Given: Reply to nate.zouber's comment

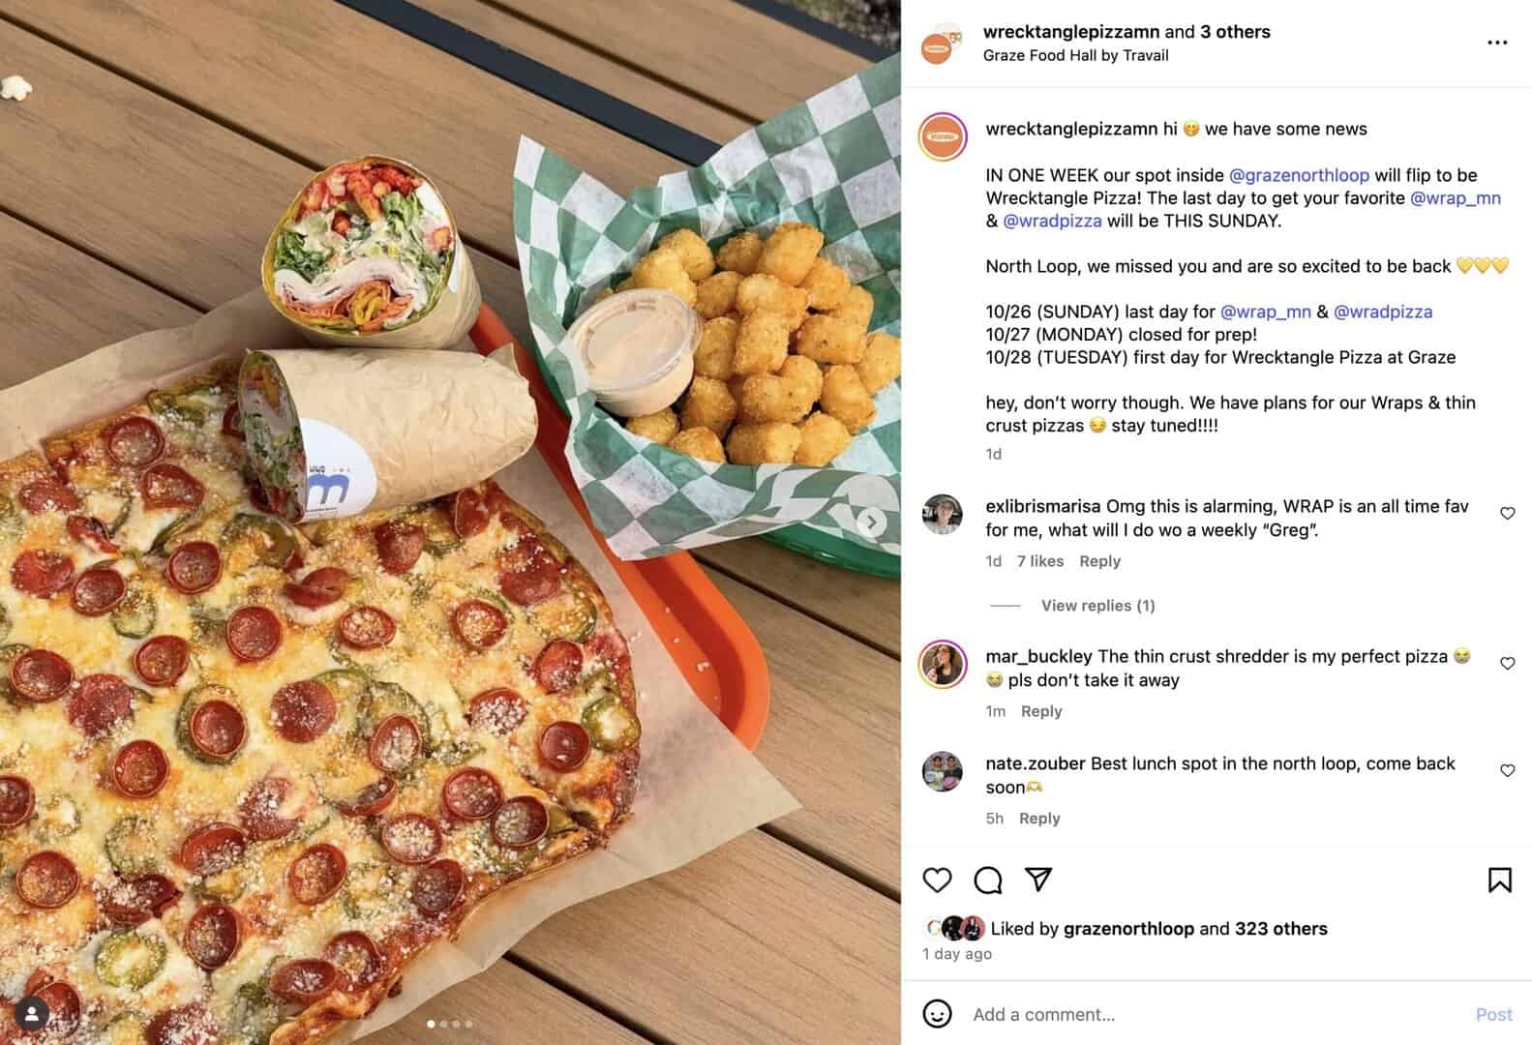Looking at the screenshot, I should click(1039, 819).
